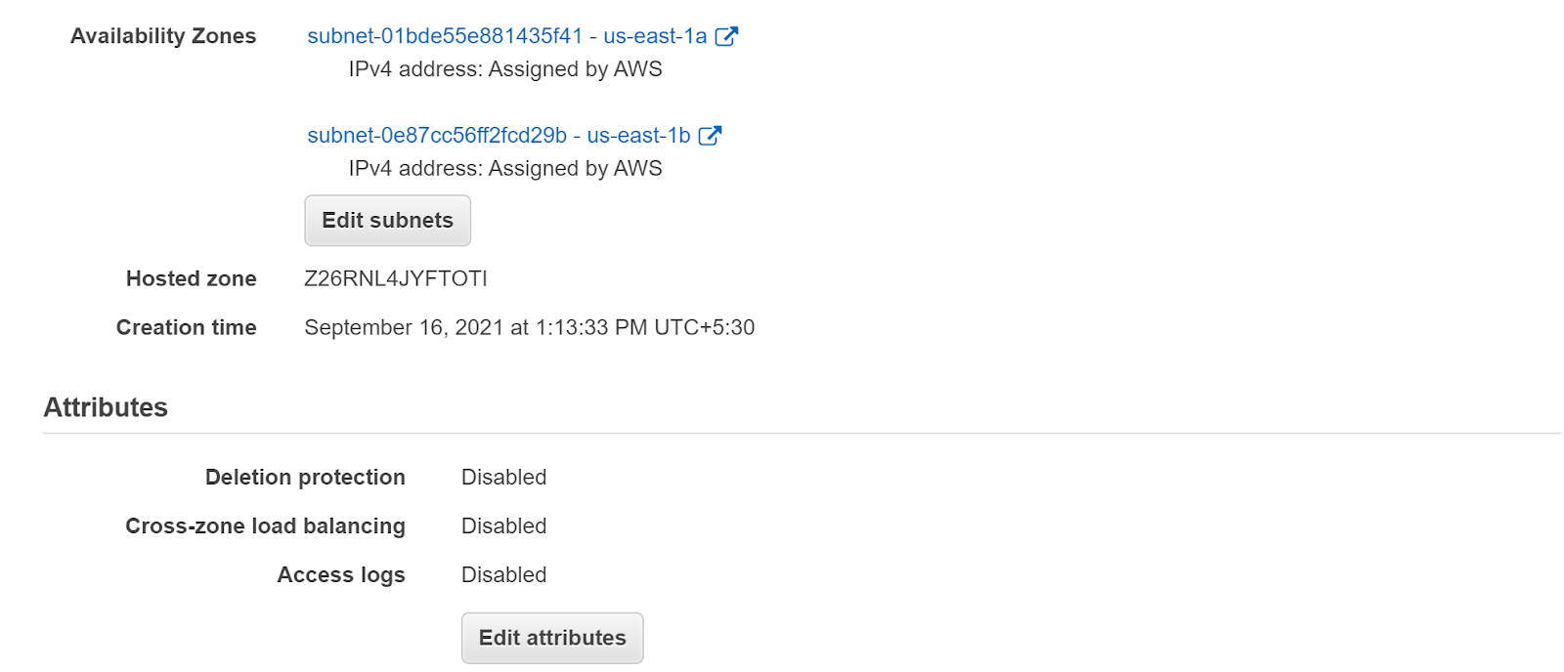The image size is (1564, 672).
Task: Click Disabled value for Deletion protection
Action: point(503,478)
